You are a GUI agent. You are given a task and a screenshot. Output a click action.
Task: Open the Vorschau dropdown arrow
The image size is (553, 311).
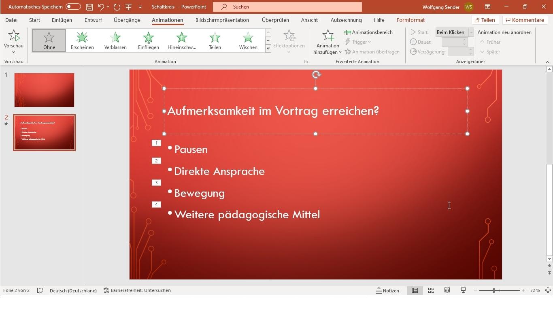coord(14,52)
